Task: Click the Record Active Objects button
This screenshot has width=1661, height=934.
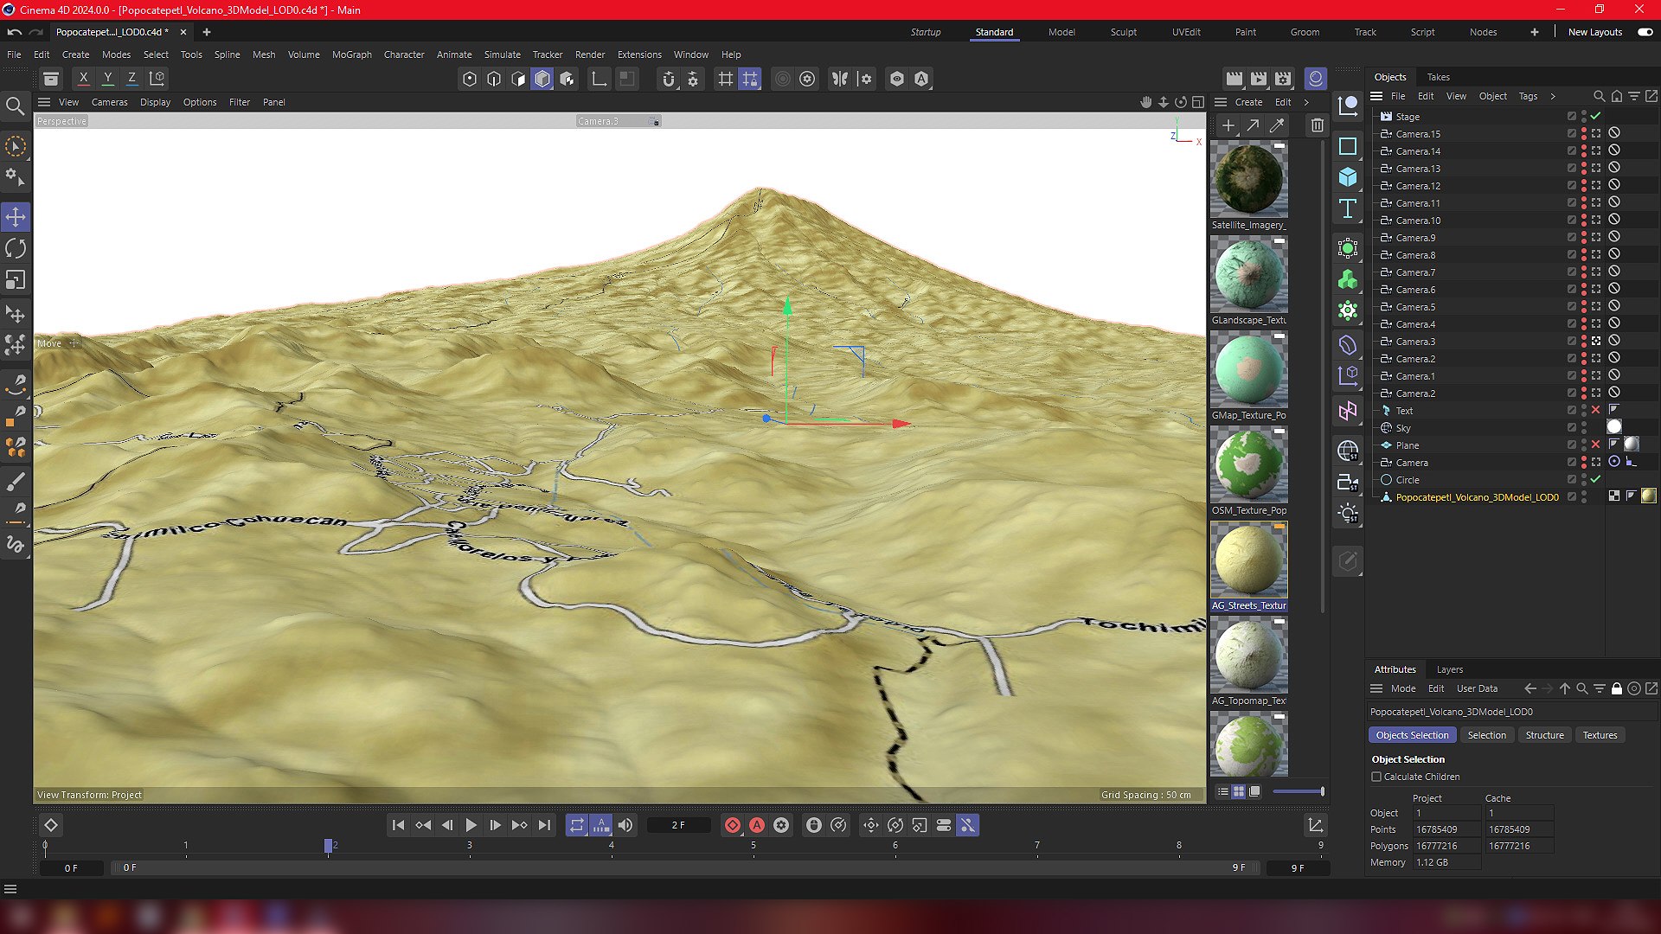Action: click(733, 826)
